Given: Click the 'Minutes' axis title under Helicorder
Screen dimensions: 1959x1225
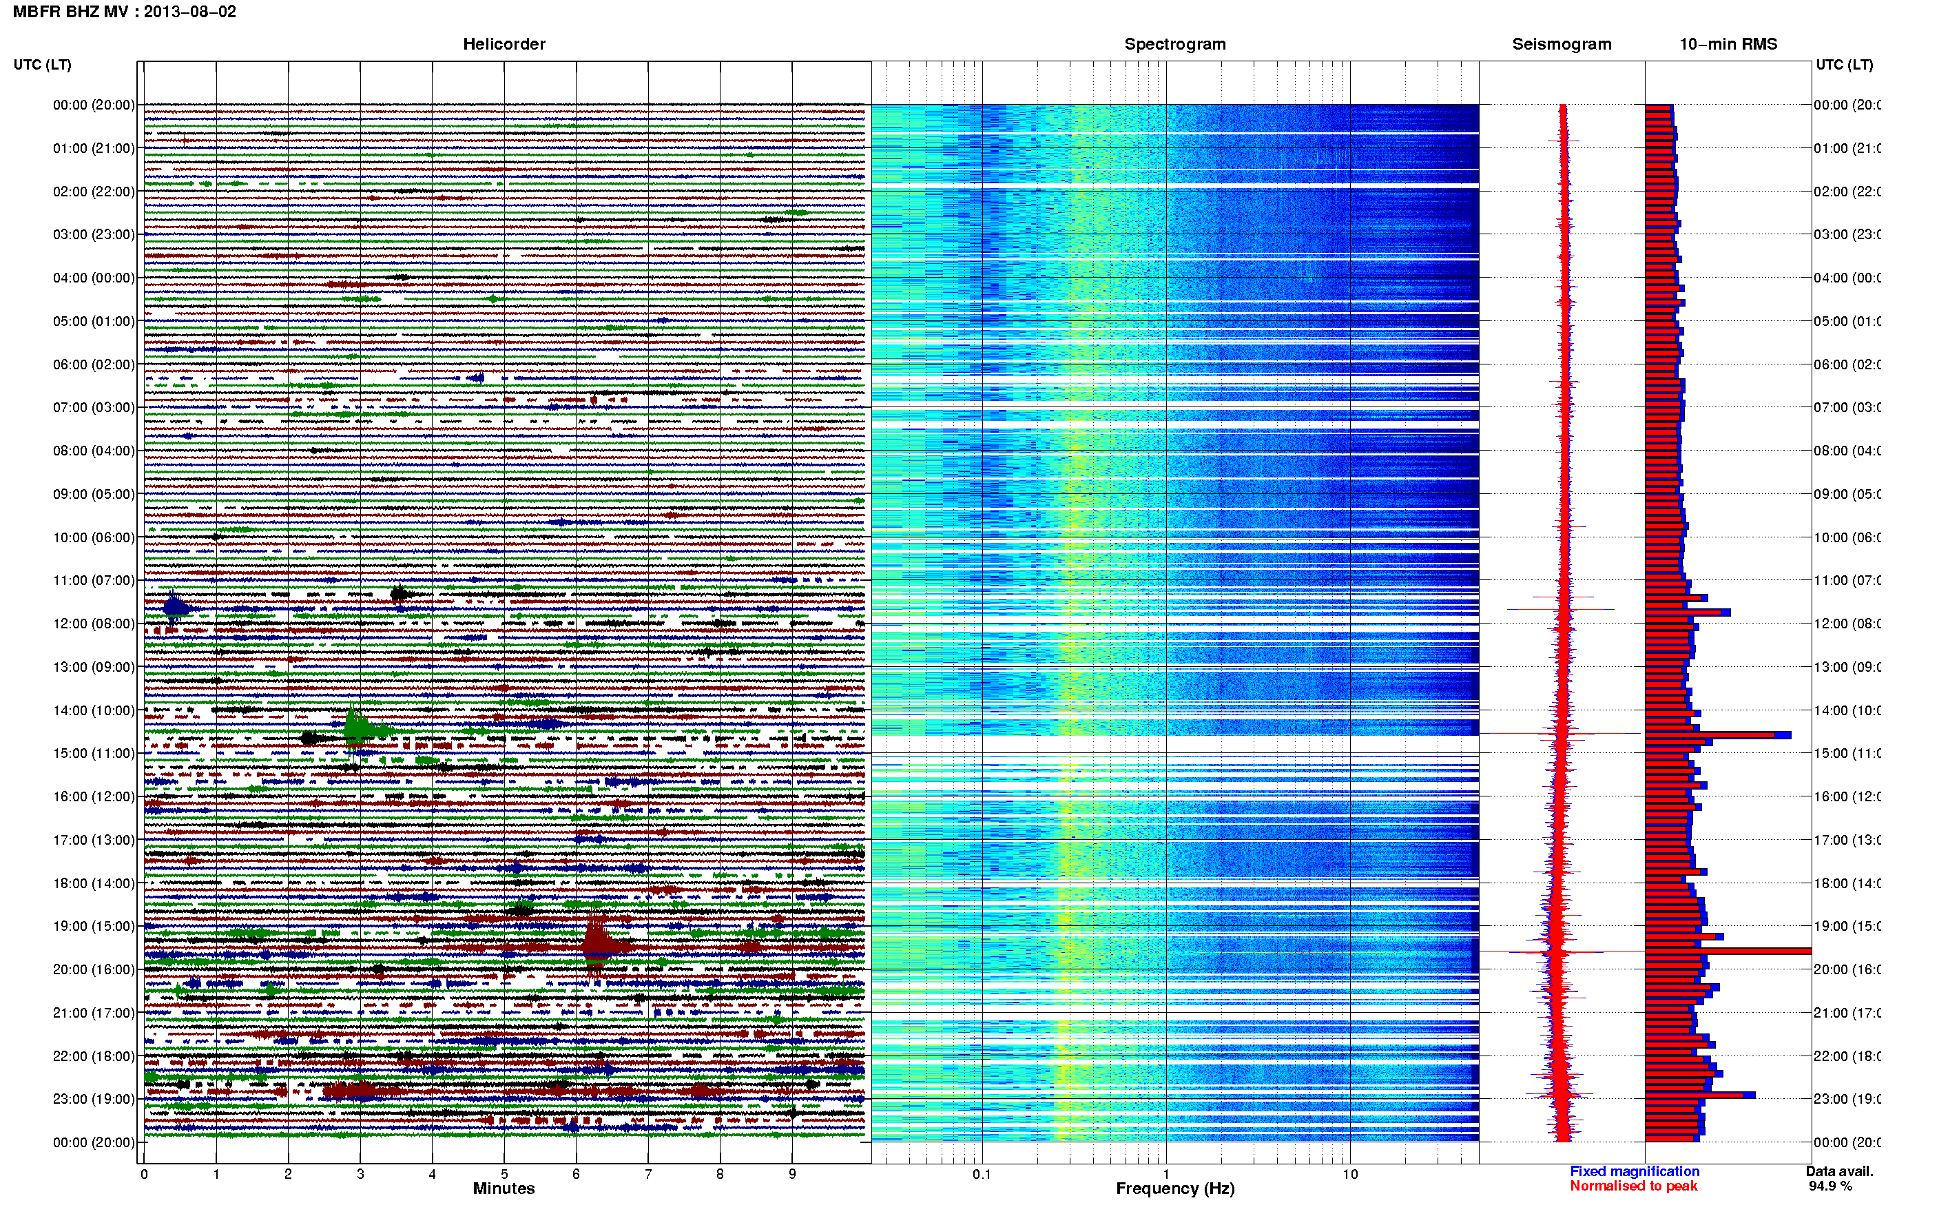Looking at the screenshot, I should [504, 1188].
